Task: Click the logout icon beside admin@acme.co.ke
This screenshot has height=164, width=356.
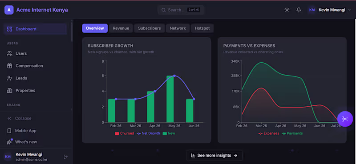Action: 65,156
